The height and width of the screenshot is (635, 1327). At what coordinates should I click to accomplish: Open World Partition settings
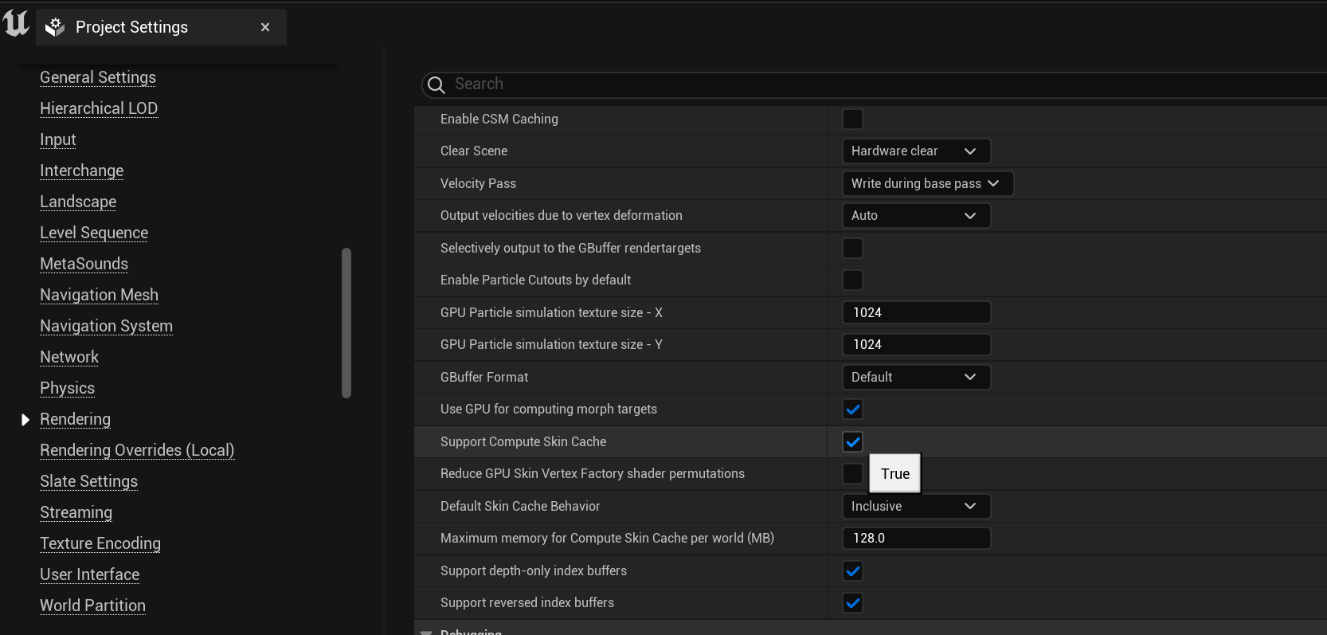pyautogui.click(x=92, y=606)
